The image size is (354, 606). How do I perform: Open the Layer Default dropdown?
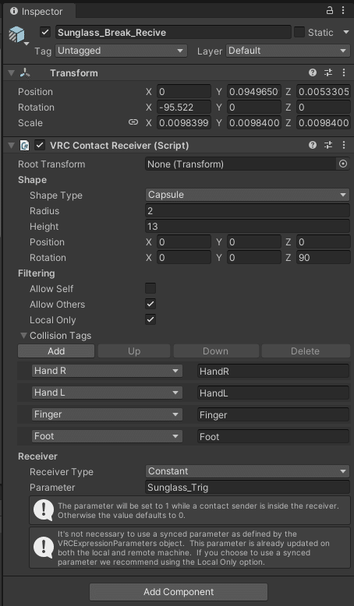[288, 51]
